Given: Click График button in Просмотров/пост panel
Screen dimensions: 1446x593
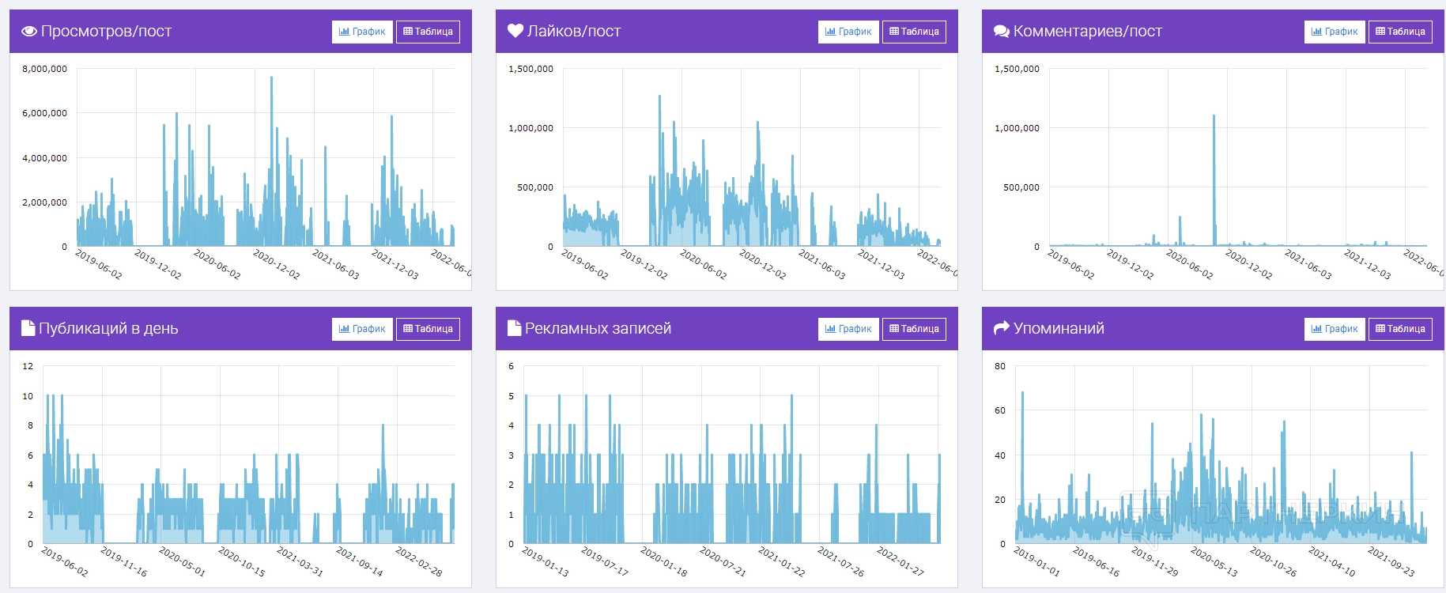Looking at the screenshot, I should point(362,32).
